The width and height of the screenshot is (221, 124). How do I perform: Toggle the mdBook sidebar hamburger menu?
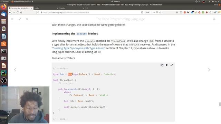click(12, 19)
